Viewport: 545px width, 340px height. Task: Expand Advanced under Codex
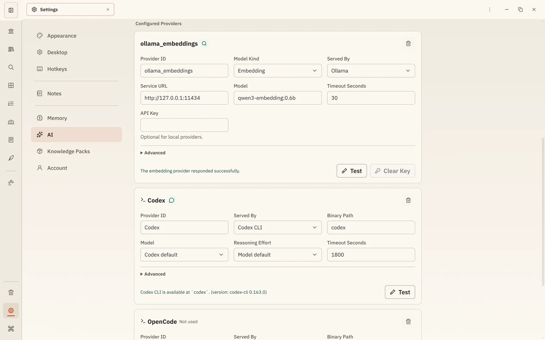[x=153, y=274]
